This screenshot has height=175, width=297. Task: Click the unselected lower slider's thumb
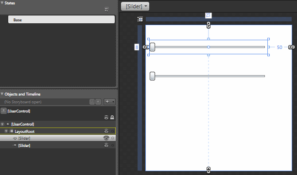coord(152,76)
